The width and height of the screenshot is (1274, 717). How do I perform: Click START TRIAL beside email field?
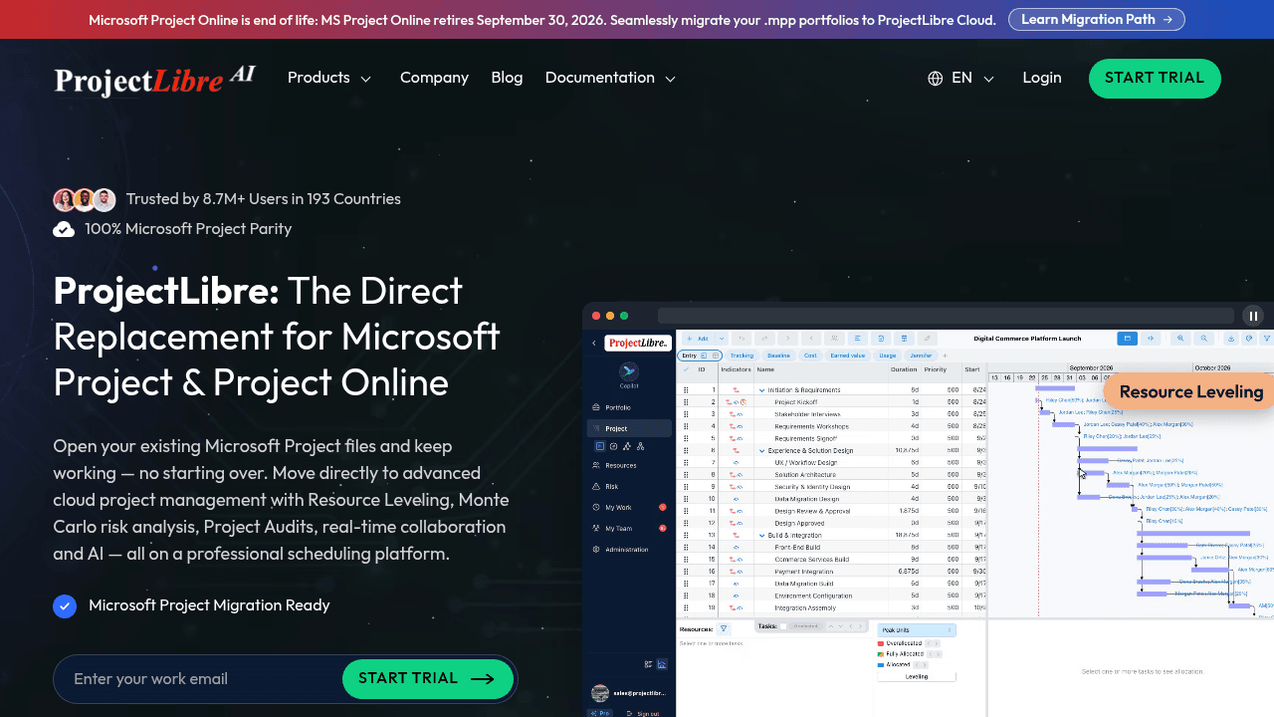[428, 679]
